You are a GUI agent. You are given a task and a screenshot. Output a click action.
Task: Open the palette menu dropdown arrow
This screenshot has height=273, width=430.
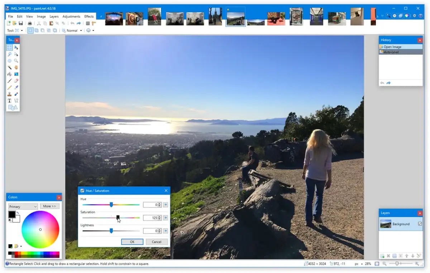pyautogui.click(x=21, y=246)
